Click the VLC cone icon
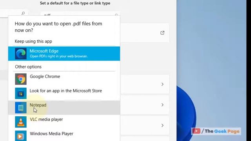This screenshot has height=141, width=251. point(21,122)
